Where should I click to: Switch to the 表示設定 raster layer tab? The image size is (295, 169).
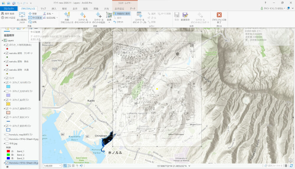pyautogui.click(x=119, y=9)
